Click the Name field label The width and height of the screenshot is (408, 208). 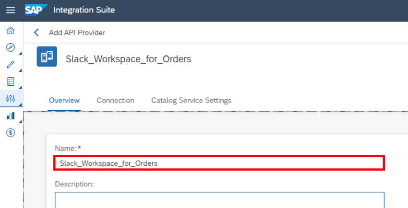(66, 148)
